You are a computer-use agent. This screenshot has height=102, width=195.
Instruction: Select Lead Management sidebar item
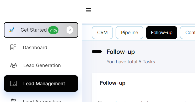tap(41, 83)
